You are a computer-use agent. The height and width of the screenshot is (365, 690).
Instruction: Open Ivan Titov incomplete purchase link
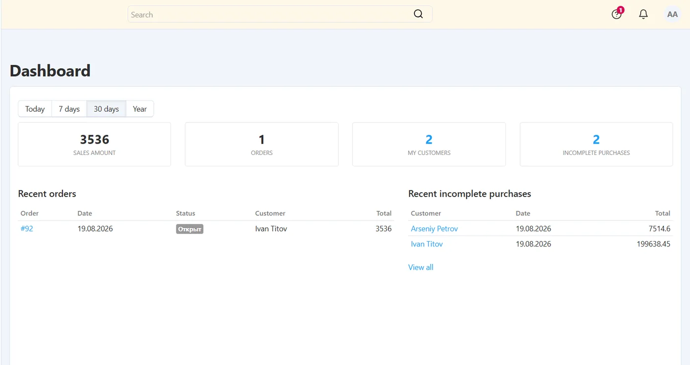point(427,244)
